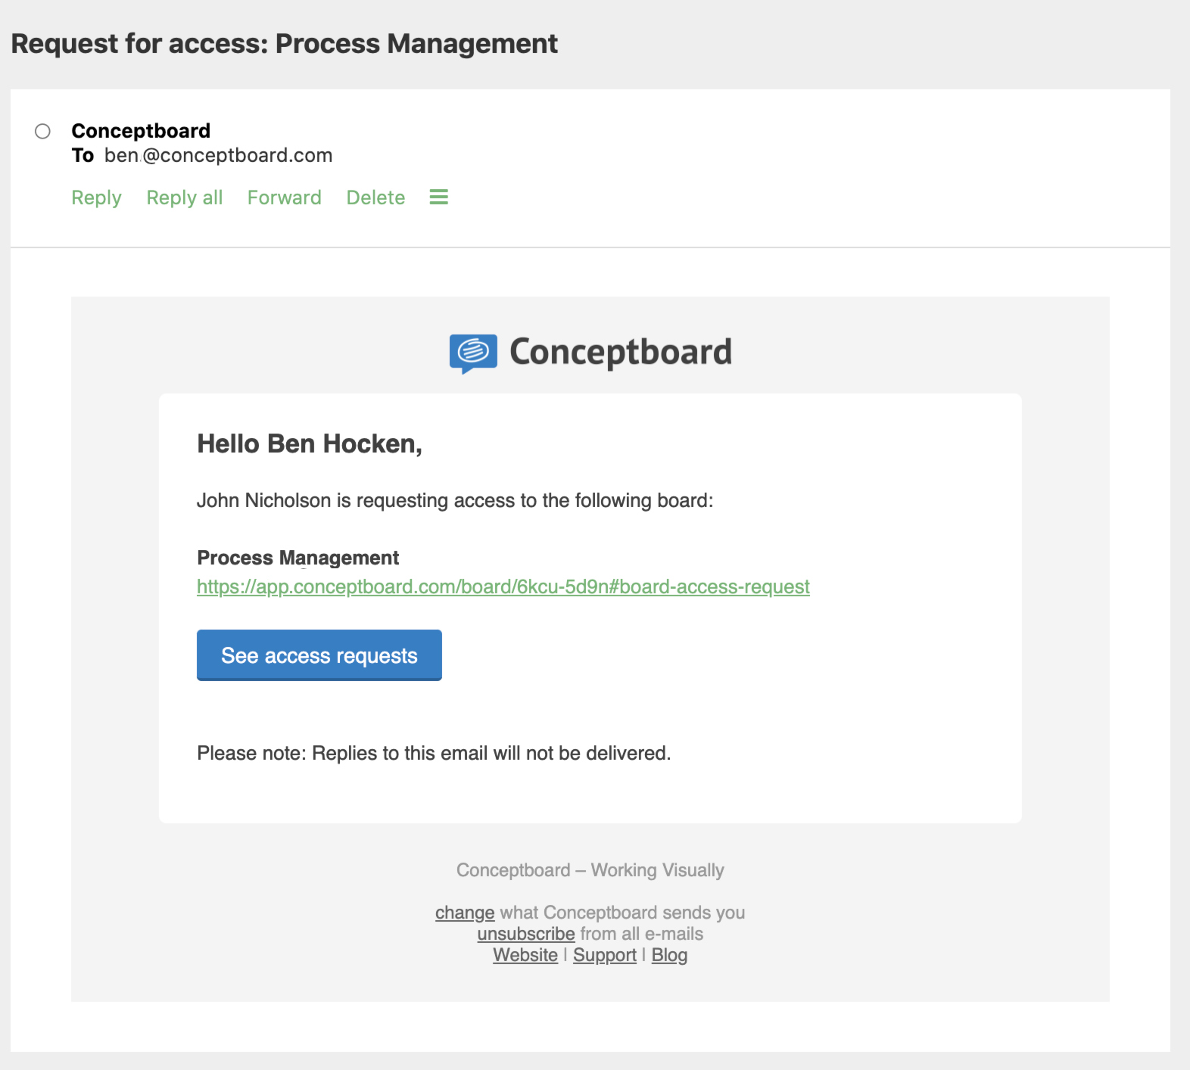Click sender name Conceptboard
This screenshot has height=1070, width=1190.
[x=141, y=131]
